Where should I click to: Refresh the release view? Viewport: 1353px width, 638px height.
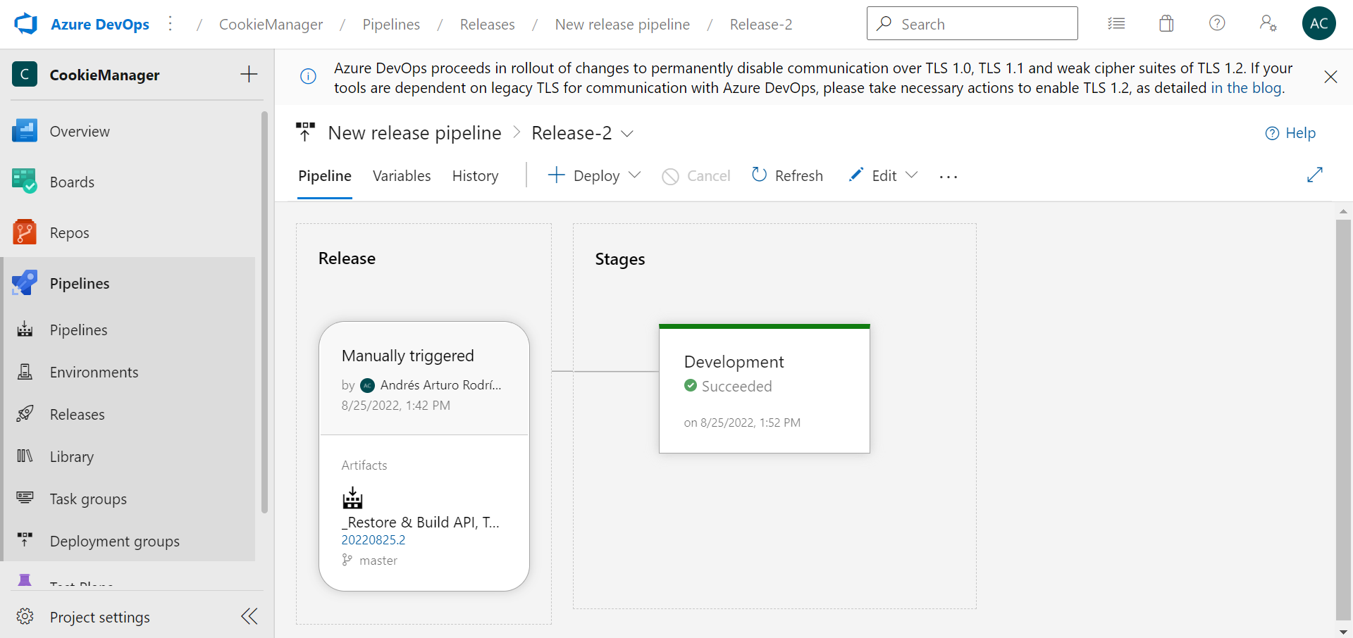coord(787,175)
